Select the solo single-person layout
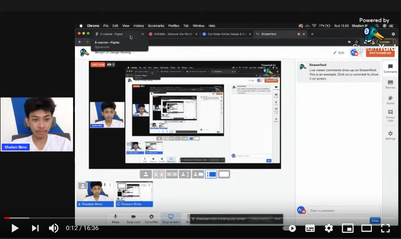401x239 pixels. pyautogui.click(x=146, y=174)
